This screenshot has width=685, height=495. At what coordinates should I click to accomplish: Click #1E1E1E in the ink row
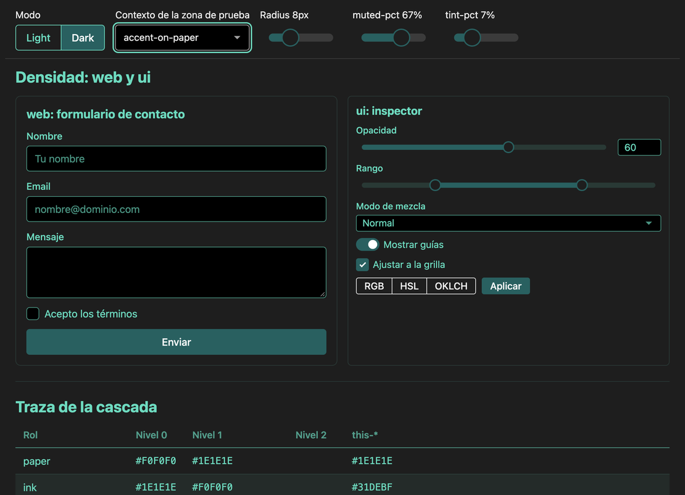point(156,487)
